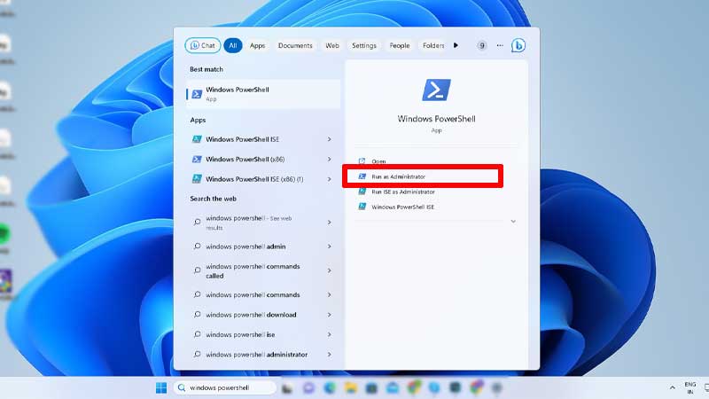This screenshot has height=399, width=709.
Task: Click the 'Search the web' heading text
Action: 213,199
